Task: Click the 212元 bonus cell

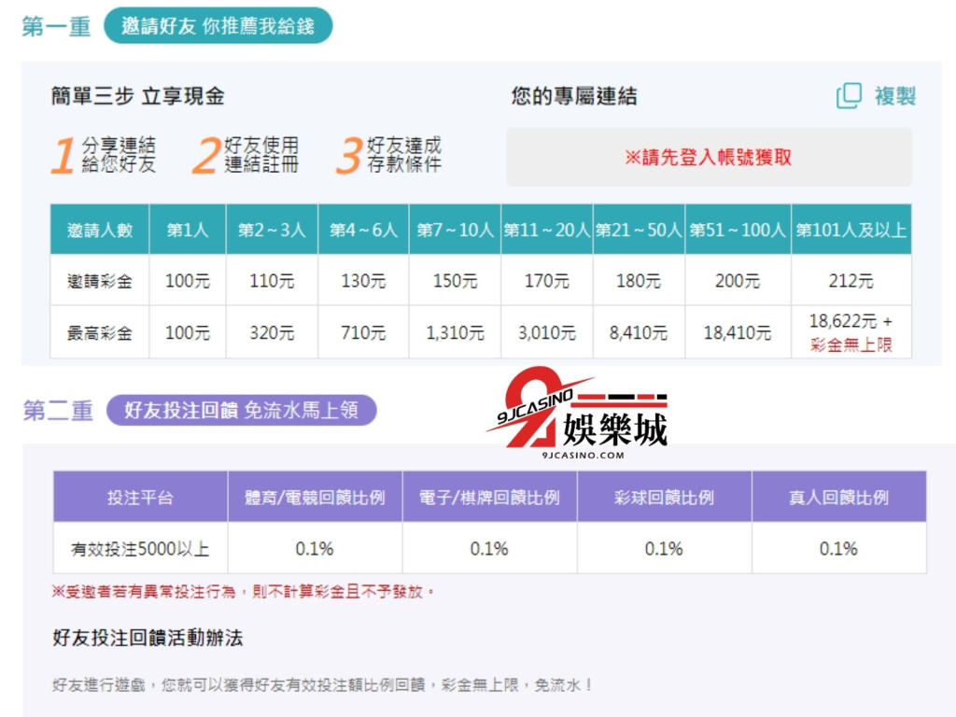Action: point(852,280)
